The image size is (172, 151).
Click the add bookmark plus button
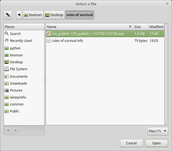(8, 130)
